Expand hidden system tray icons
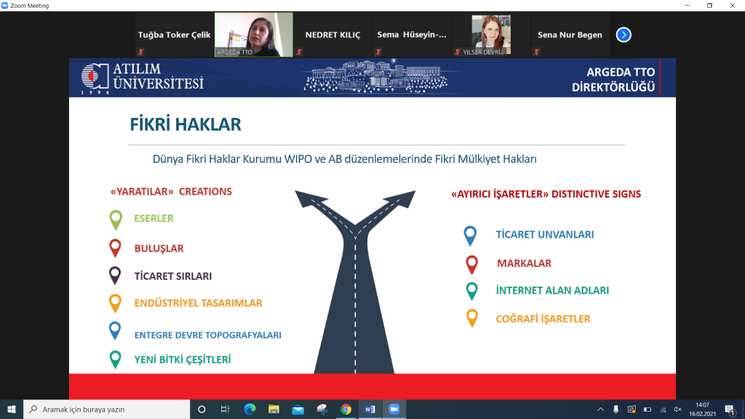The width and height of the screenshot is (745, 419). coord(600,410)
